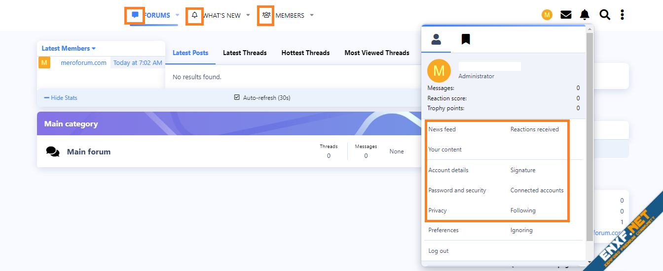Open Password and security settings

457,190
